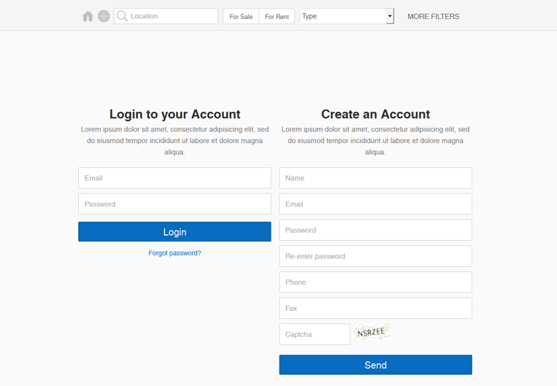This screenshot has height=386, width=557.
Task: Click the blue Login button
Action: [174, 232]
